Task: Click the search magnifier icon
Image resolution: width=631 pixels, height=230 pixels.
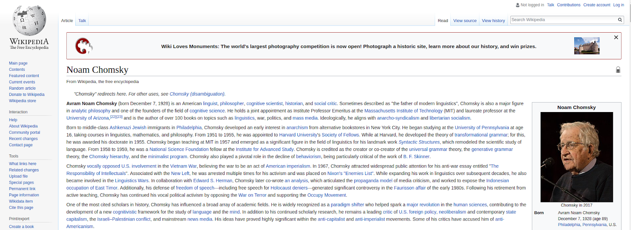Action: [x=620, y=20]
